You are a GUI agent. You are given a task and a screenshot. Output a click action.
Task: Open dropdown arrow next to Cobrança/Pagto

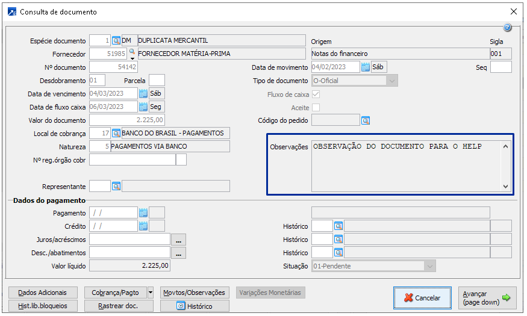pos(150,293)
